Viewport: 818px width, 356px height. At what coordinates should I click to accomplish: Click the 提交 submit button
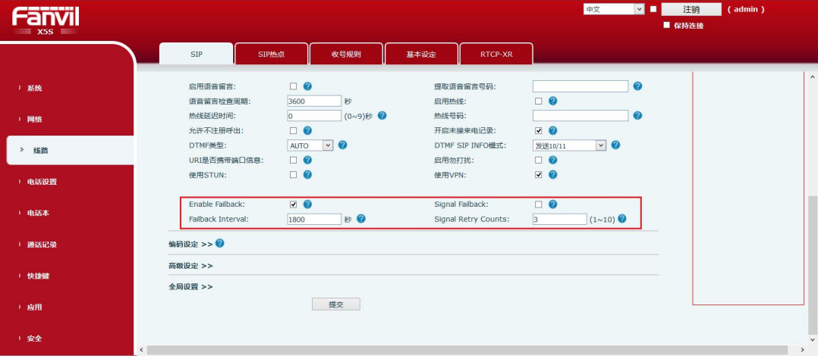point(335,304)
